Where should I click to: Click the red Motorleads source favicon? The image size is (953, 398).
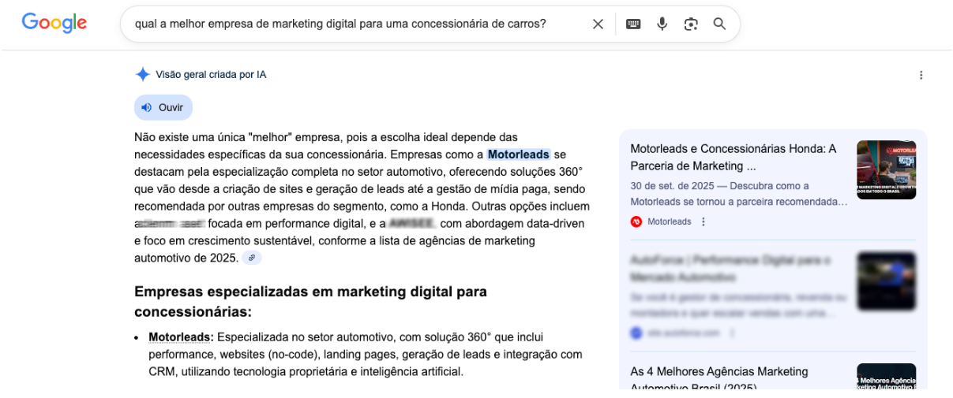point(636,221)
